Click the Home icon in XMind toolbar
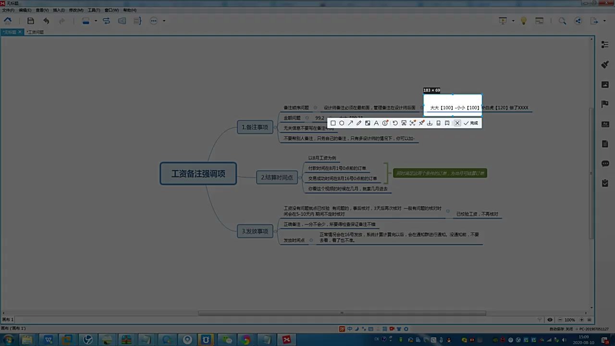Image resolution: width=615 pixels, height=346 pixels. pos(8,21)
